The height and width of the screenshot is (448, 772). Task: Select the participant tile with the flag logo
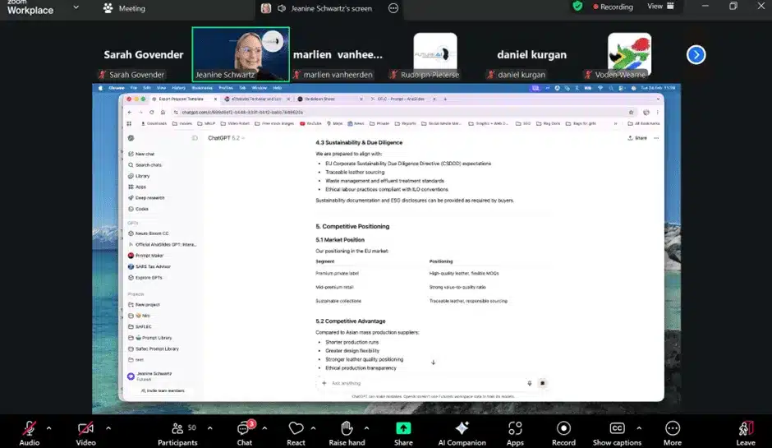tap(629, 54)
